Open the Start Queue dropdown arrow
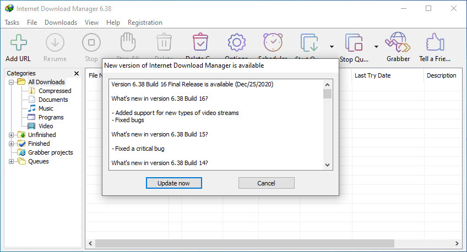The width and height of the screenshot is (467, 252). pyautogui.click(x=332, y=47)
